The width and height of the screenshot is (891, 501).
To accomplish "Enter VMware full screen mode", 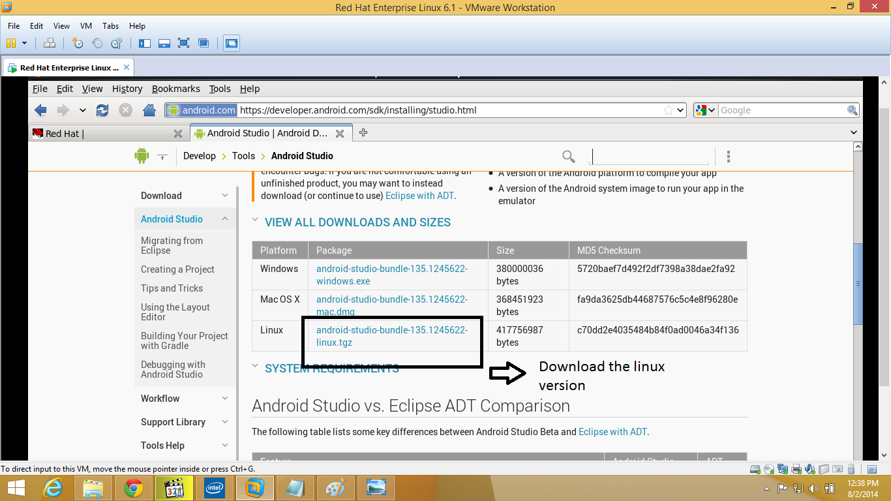I will (184, 43).
